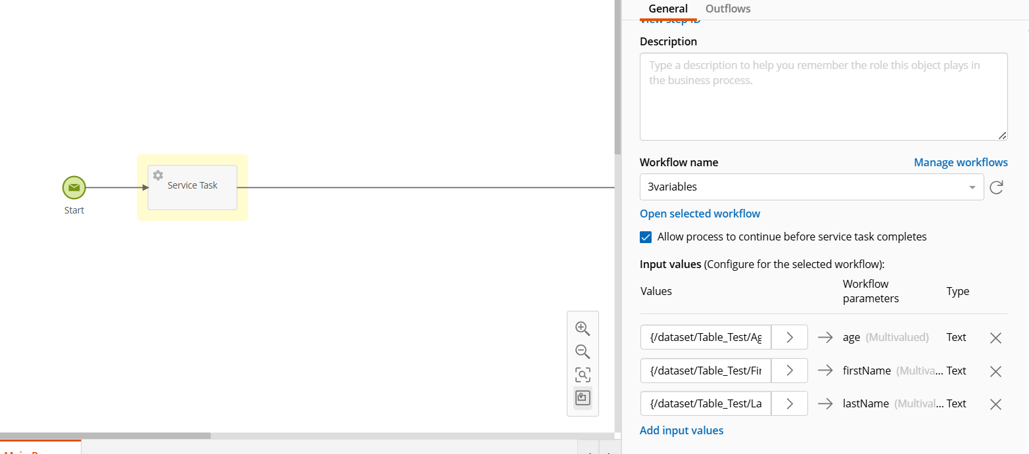Remove the lastName input value row
The height and width of the screenshot is (454, 1029).
point(995,404)
